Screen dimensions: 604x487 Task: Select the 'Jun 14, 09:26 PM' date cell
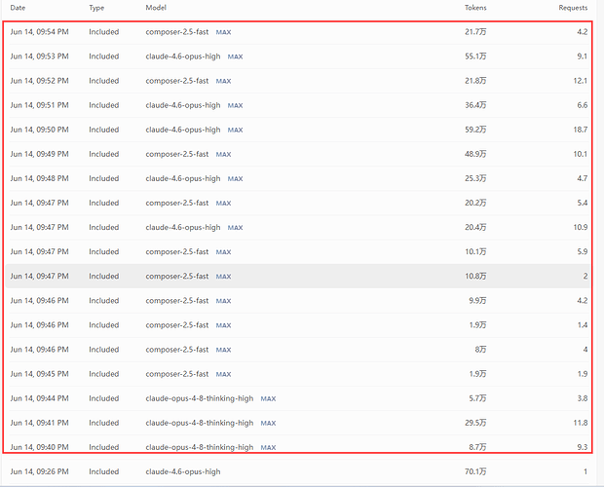[39, 471]
